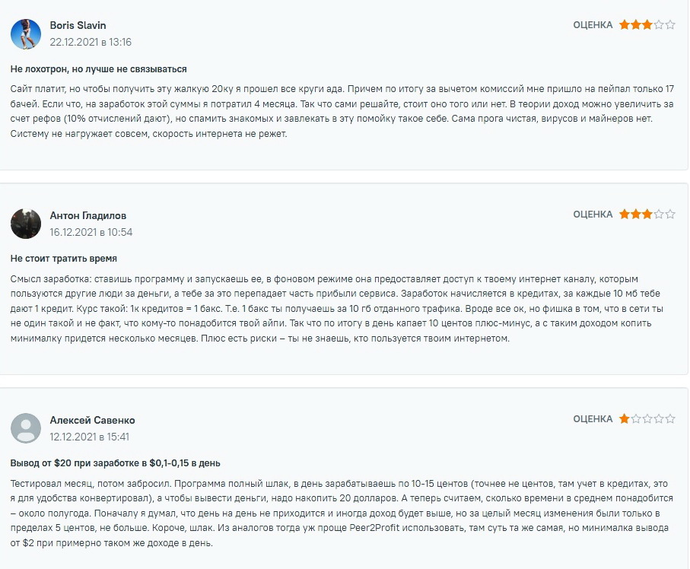Click the timestamp 22.12.2021 в 13:16
This screenshot has width=690, height=569.
point(91,43)
